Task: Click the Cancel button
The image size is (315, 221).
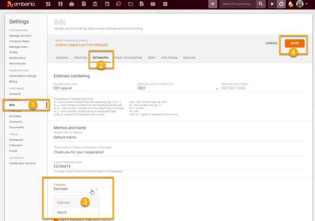Action: pos(272,43)
